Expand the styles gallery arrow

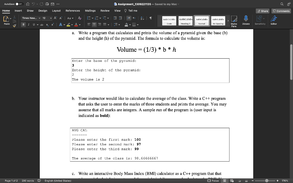pos(228,21)
